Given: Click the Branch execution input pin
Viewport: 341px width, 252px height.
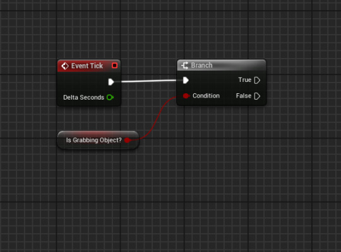Looking at the screenshot, I should pyautogui.click(x=186, y=80).
